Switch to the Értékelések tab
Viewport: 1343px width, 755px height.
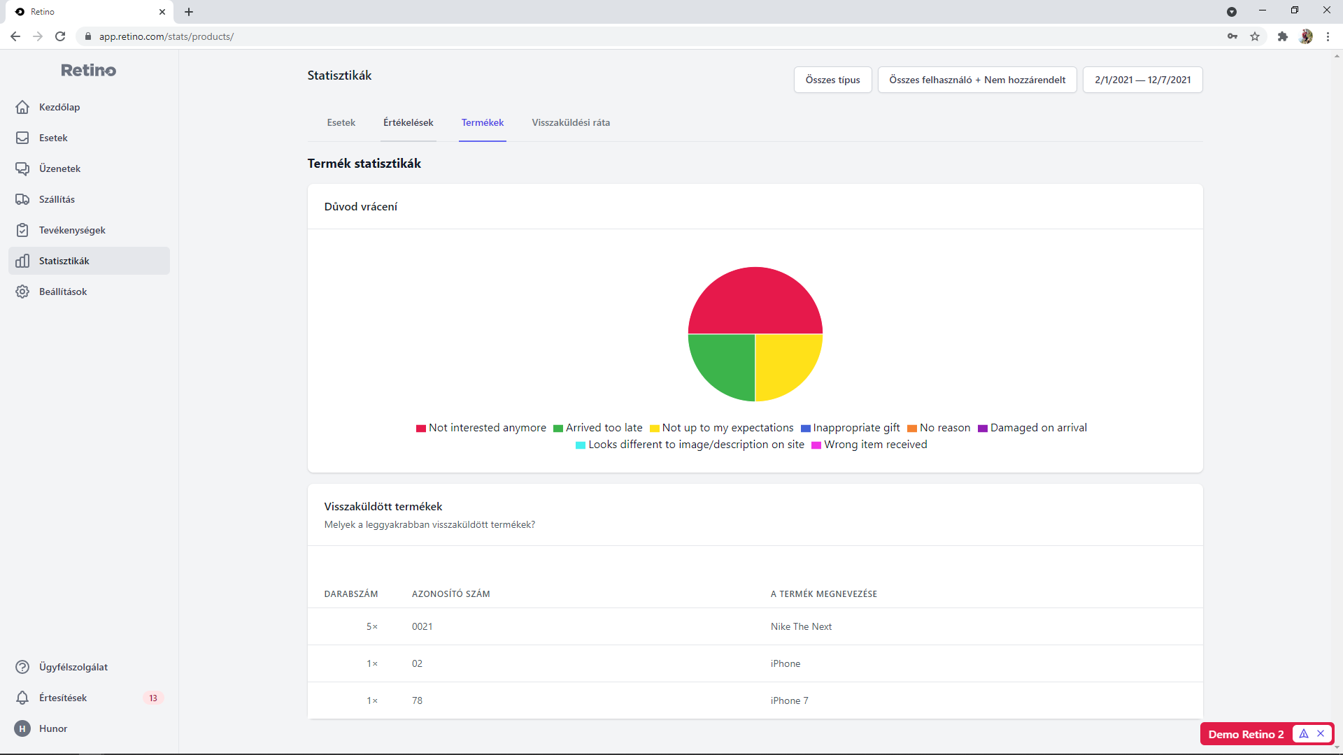click(x=408, y=122)
